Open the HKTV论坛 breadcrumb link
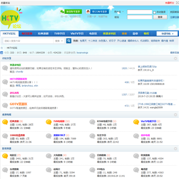179x179 pixels. click(12, 48)
